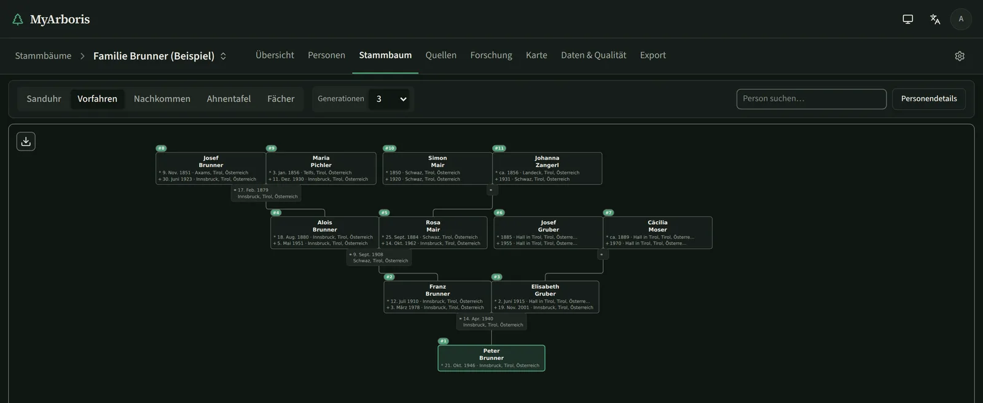Image resolution: width=983 pixels, height=403 pixels.
Task: Click the #8 badge above Josef Brunner
Action: pos(161,148)
